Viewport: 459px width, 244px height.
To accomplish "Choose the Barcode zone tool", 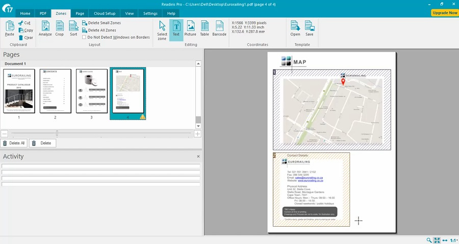I will tap(219, 28).
